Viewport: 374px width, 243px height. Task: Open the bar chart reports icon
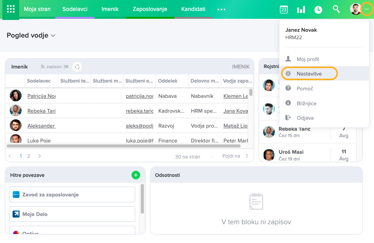coord(301,9)
